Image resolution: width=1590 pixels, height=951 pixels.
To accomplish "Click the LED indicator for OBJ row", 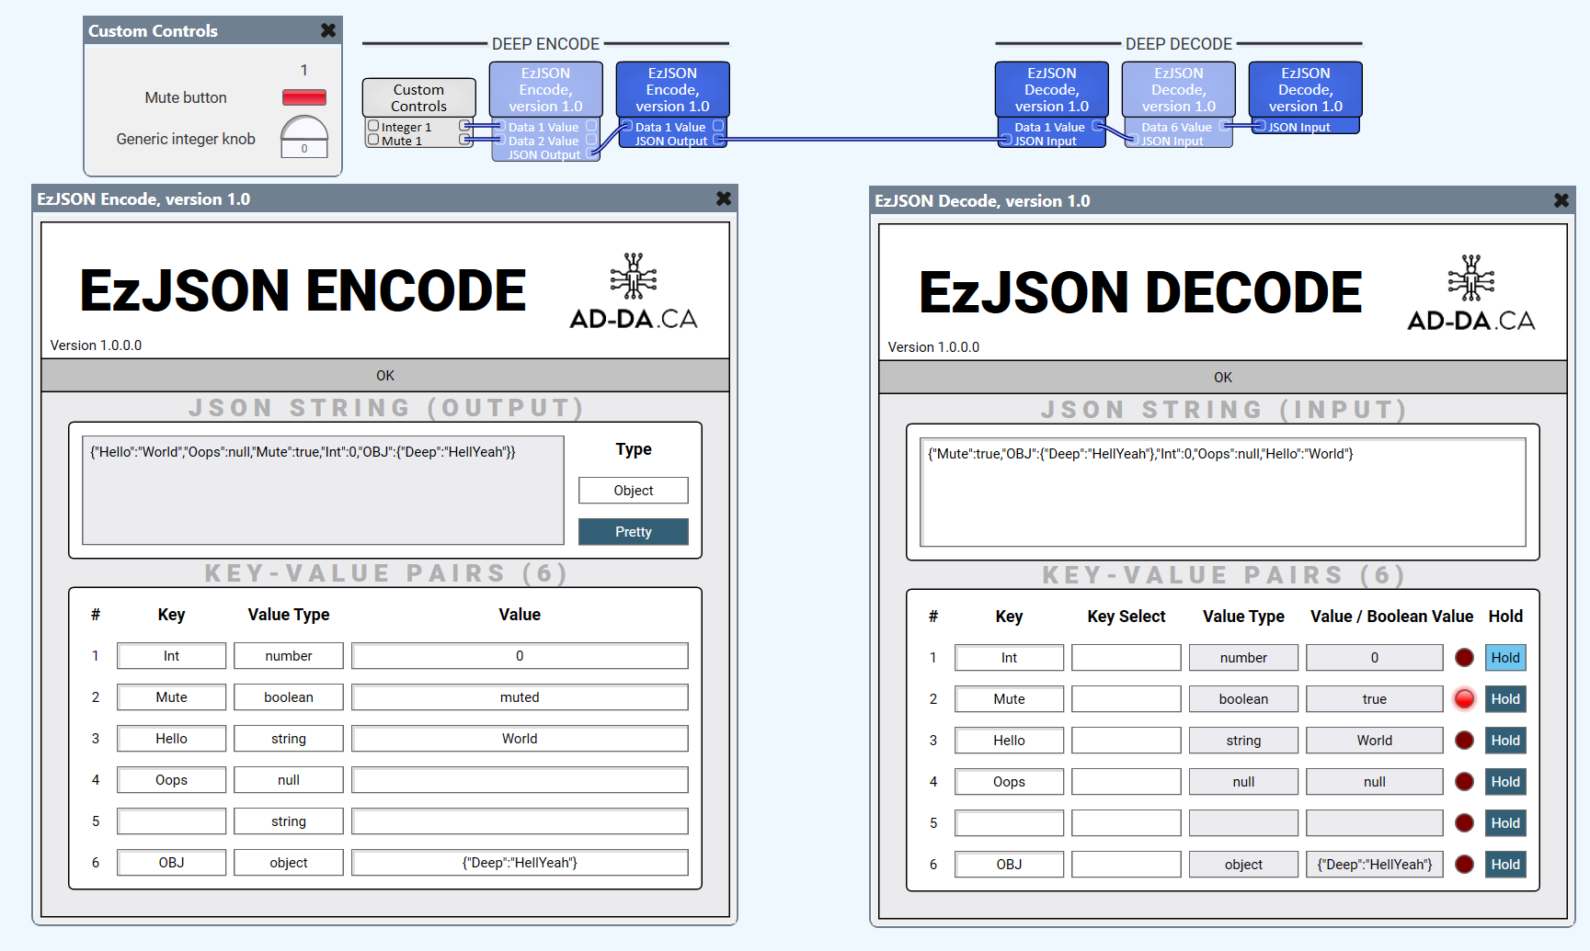I will point(1464,865).
